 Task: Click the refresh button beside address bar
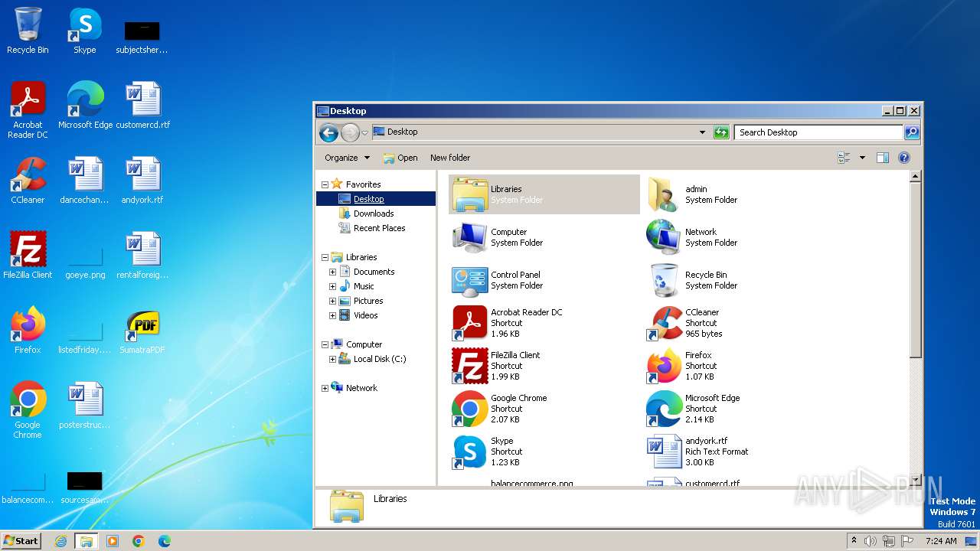point(721,132)
